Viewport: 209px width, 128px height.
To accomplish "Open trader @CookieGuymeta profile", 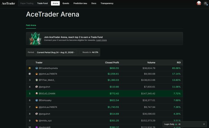I will pos(48,68).
